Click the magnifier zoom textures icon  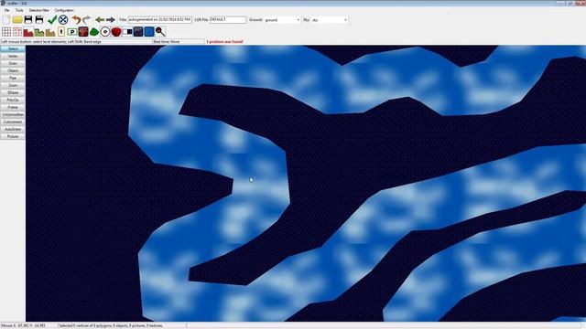(x=160, y=32)
